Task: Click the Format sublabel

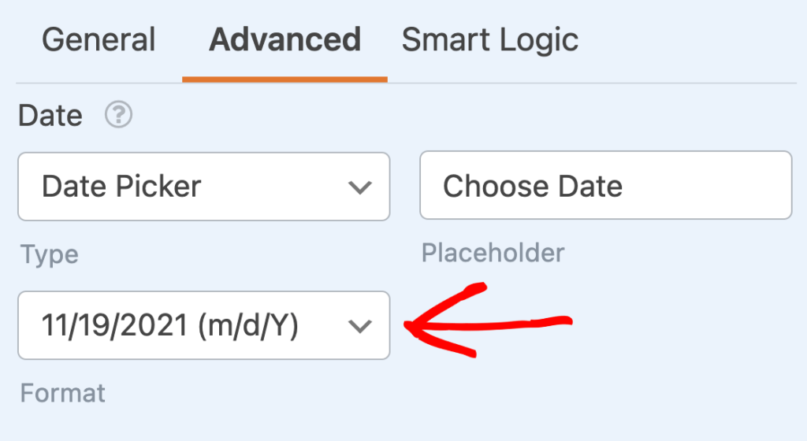Action: [x=63, y=393]
